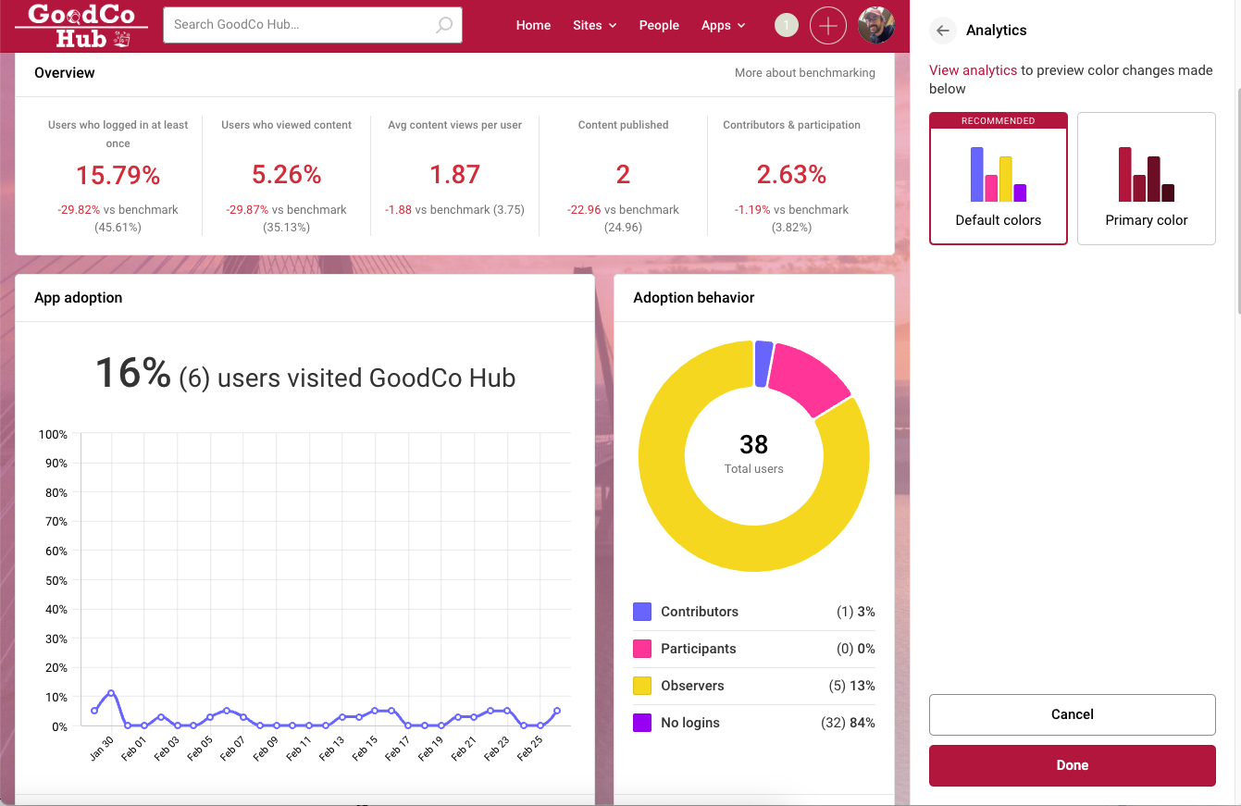1241x806 pixels.
Task: Open the create menu via the plus icon
Action: (x=827, y=25)
